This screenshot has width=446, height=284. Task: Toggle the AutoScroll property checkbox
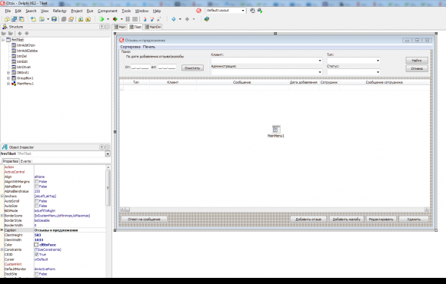(x=36, y=201)
